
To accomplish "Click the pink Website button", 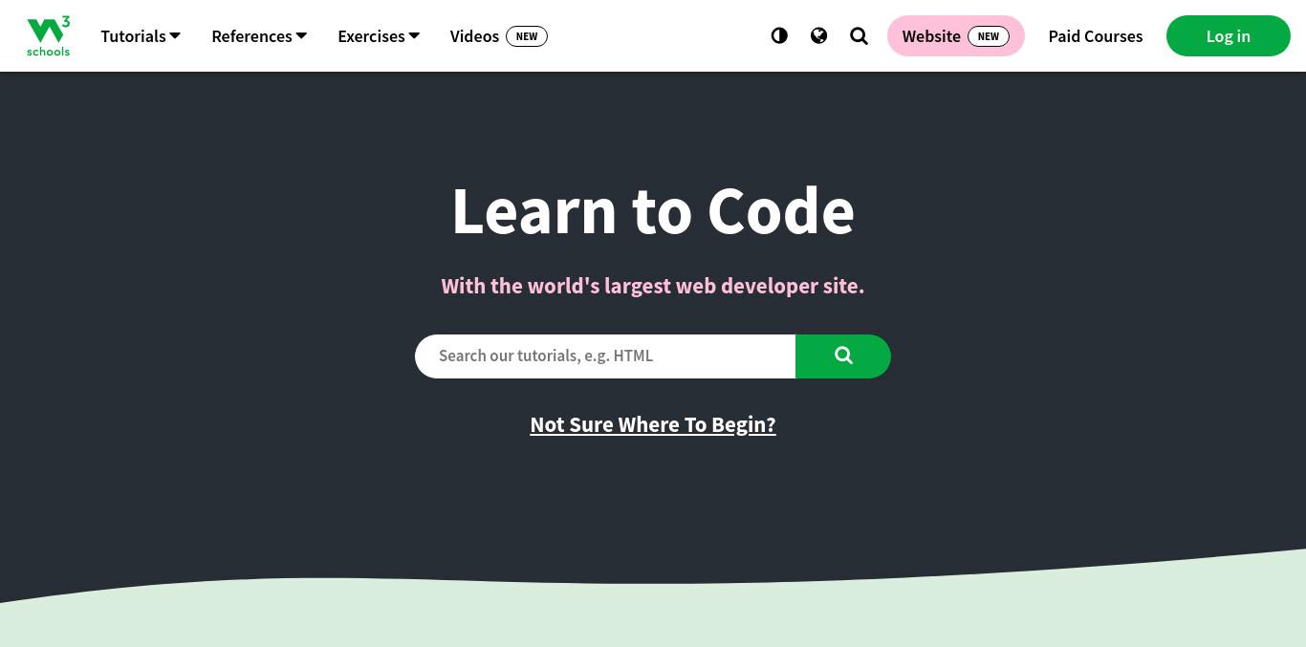I will click(956, 36).
